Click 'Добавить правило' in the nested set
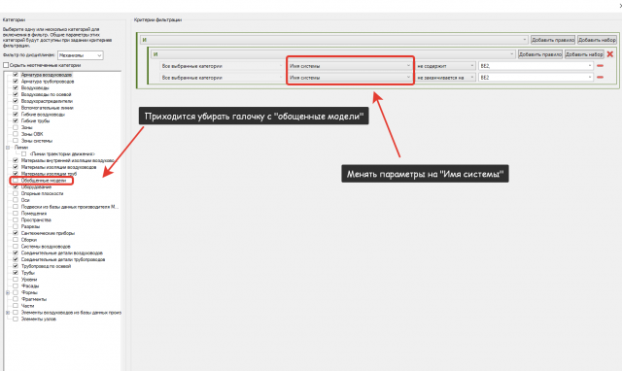Viewport: 622px width, 371px height. pos(540,54)
